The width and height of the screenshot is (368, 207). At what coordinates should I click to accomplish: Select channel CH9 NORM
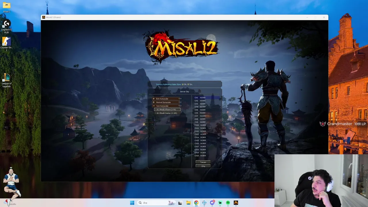(206, 122)
